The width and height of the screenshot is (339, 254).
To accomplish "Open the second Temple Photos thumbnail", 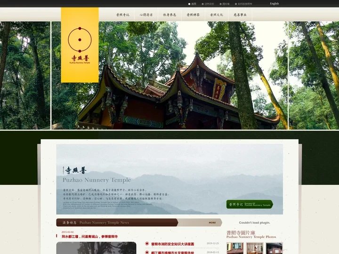I will point(254,248).
